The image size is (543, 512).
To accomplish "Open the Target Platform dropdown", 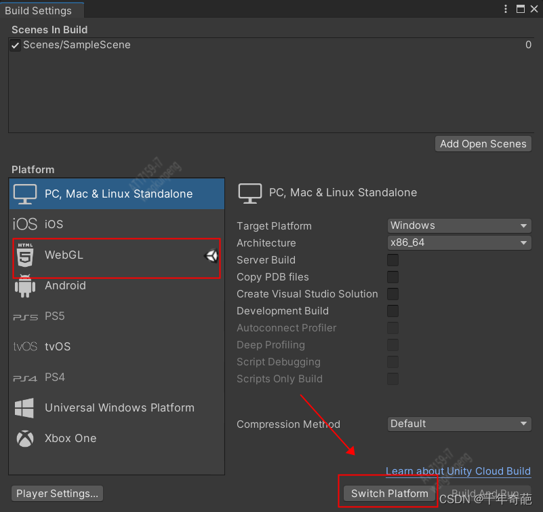I will 459,225.
